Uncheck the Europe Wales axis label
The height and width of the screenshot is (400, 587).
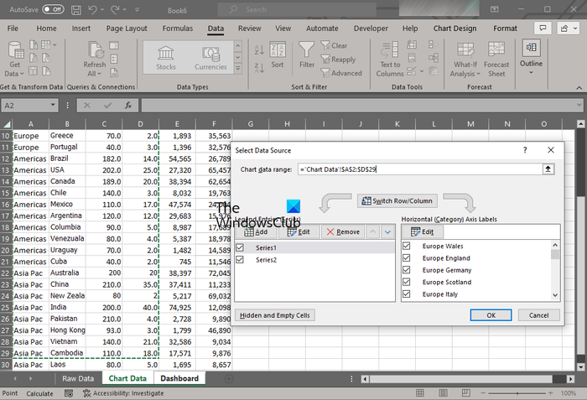click(x=407, y=247)
